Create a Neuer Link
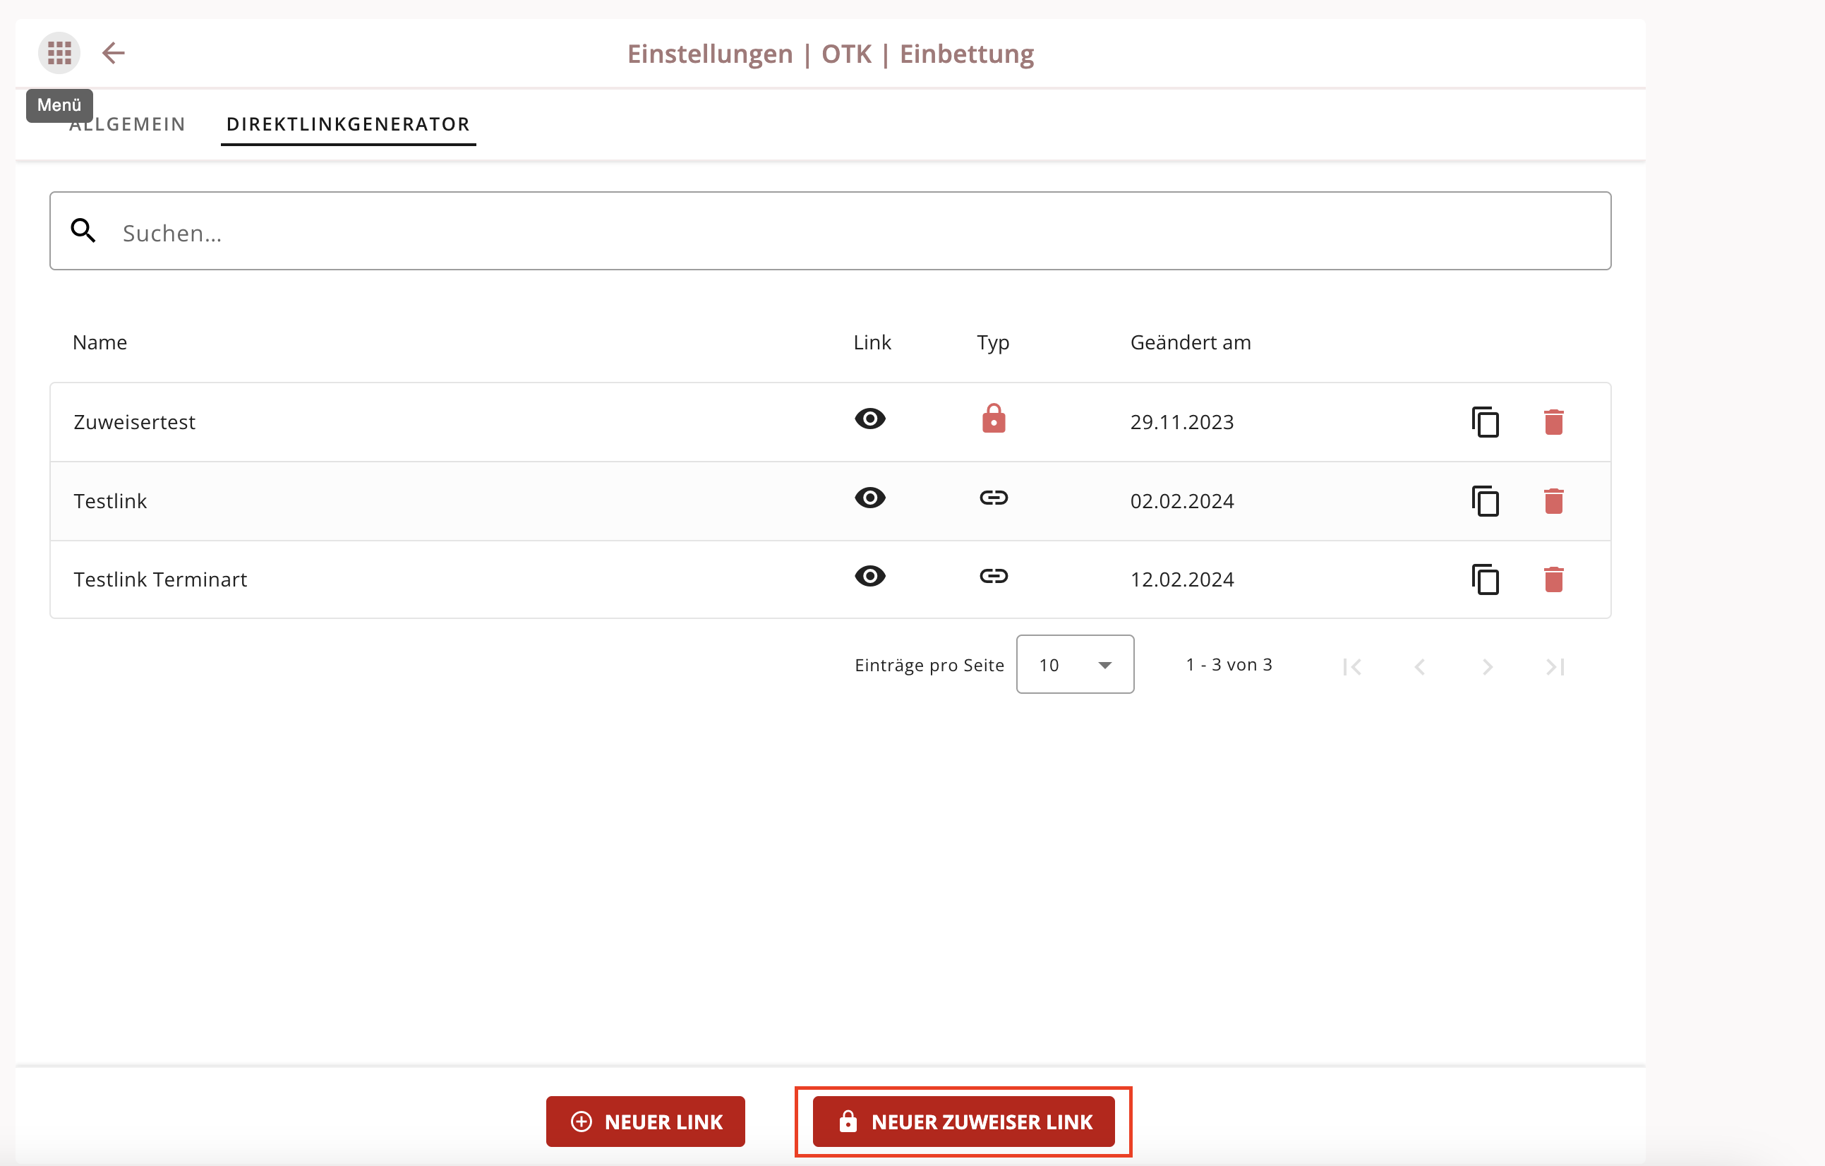The height and width of the screenshot is (1166, 1825). [645, 1122]
